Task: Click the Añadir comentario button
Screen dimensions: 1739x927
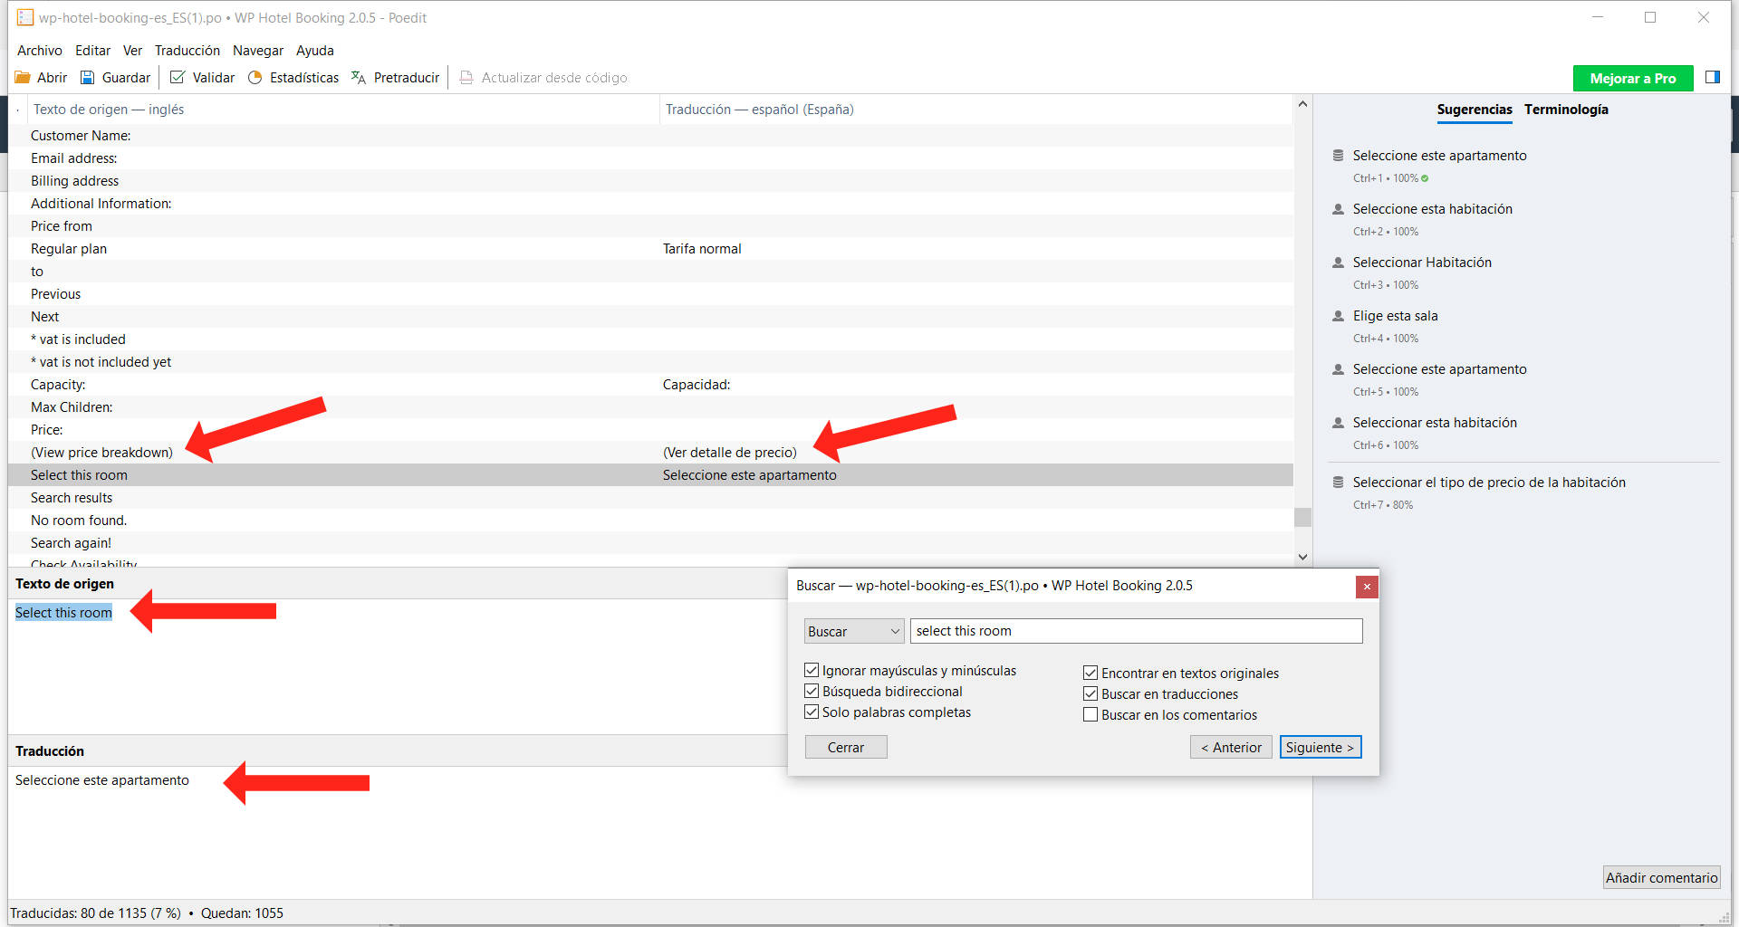Action: (1661, 877)
